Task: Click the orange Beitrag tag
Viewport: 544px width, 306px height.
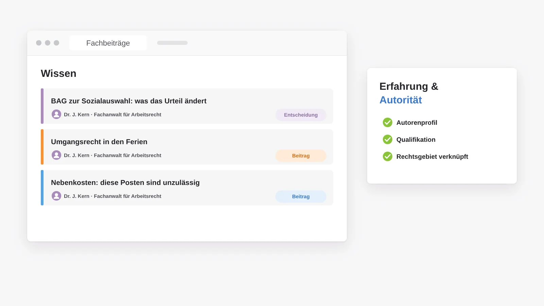Action: [301, 156]
